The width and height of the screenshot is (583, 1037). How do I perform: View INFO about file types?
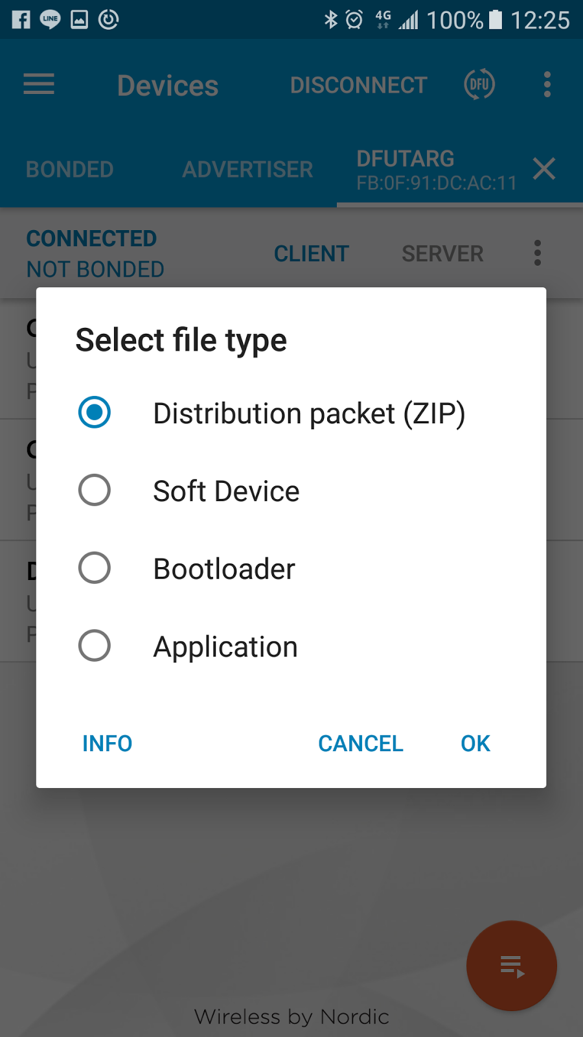click(107, 743)
